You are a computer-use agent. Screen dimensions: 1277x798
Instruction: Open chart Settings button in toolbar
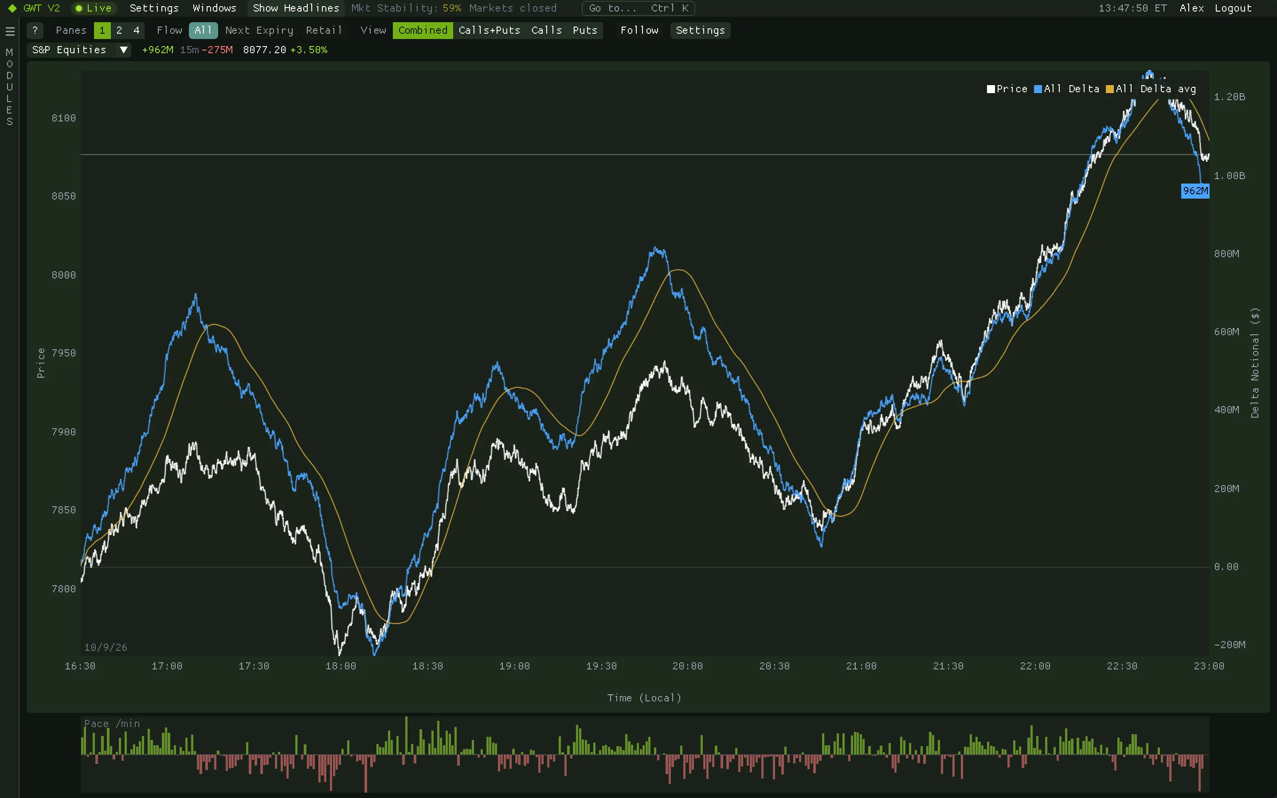(x=700, y=30)
